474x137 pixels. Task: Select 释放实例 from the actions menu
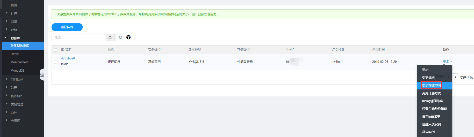[x=435, y=132]
